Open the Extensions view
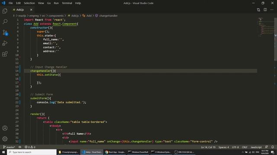 pos(5,54)
